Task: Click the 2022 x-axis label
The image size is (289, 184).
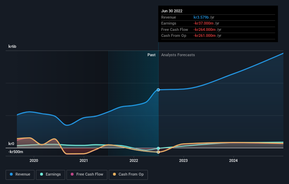Action: pos(134,160)
